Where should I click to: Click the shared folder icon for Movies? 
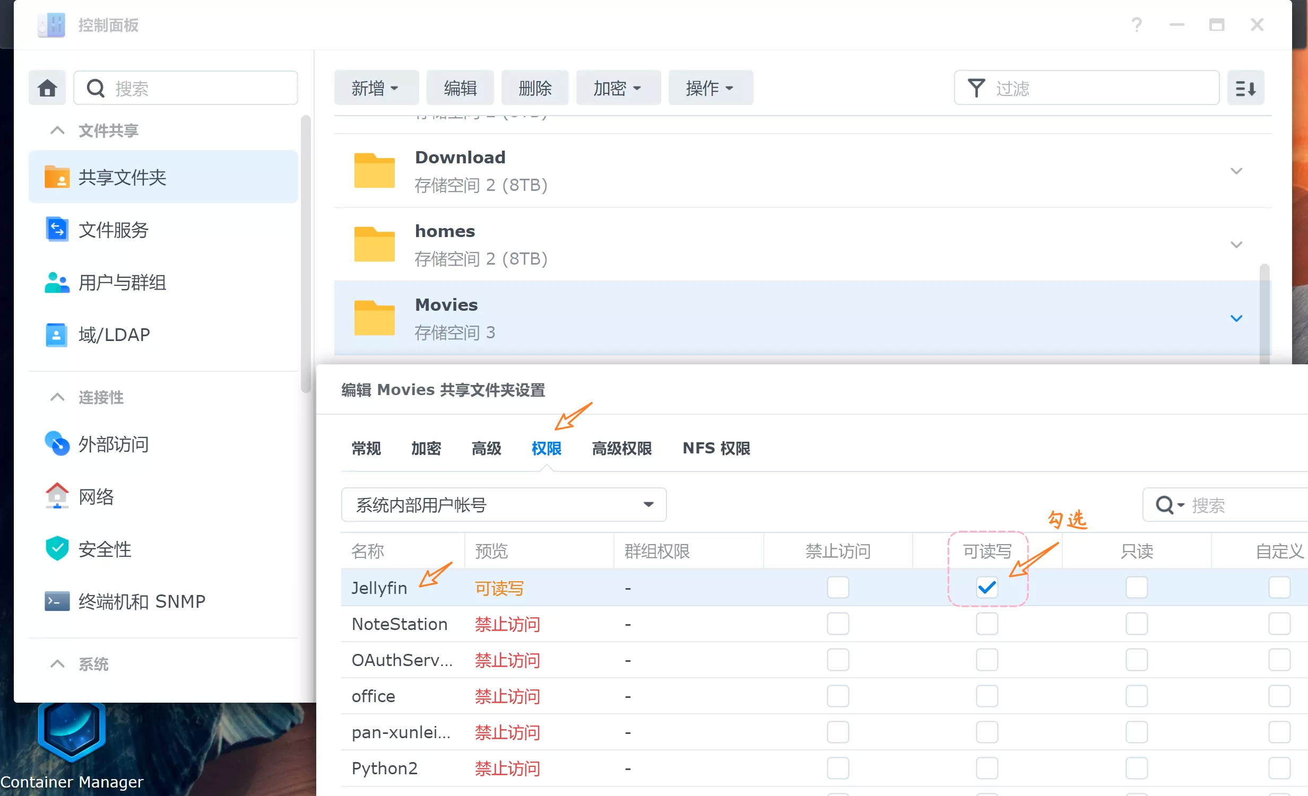[374, 318]
